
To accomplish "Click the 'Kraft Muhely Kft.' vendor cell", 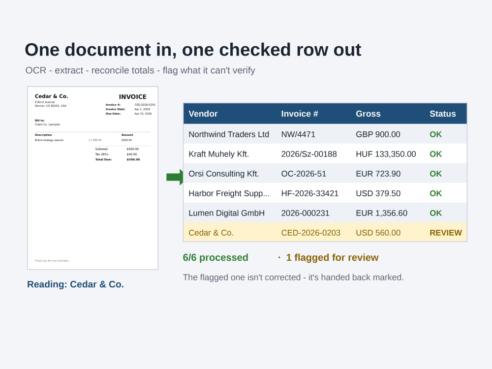I will coord(219,154).
